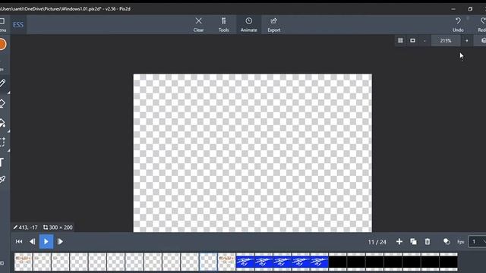This screenshot has width=486, height=273.
Task: Toggle the Animate timeline panel
Action: (x=248, y=25)
